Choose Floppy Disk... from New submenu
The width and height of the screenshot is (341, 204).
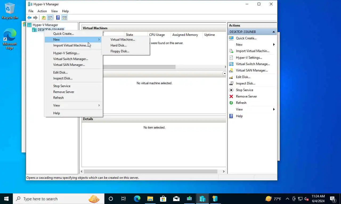[x=125, y=51]
